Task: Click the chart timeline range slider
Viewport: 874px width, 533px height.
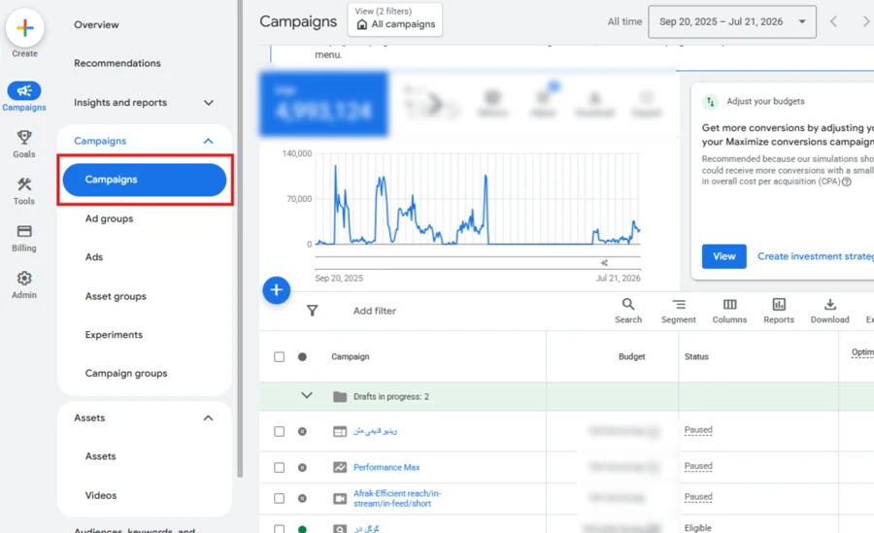Action: pos(478,263)
